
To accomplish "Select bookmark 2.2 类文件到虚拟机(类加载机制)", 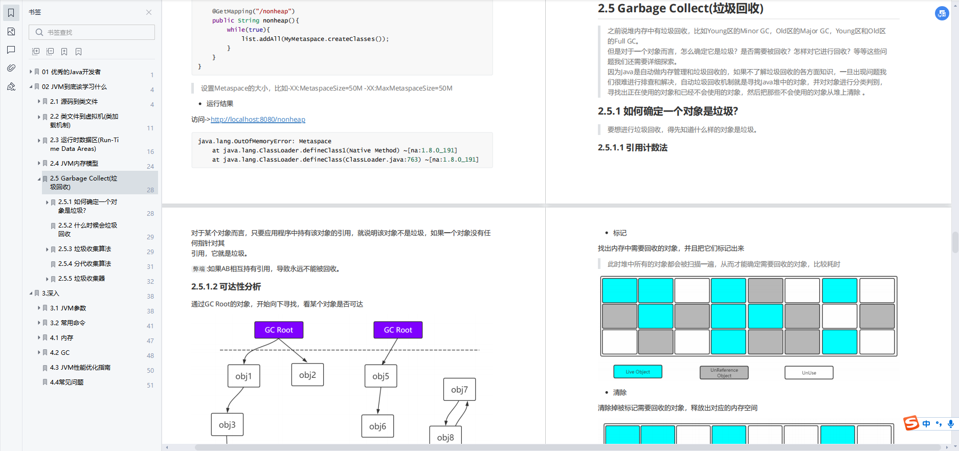I will (84, 121).
